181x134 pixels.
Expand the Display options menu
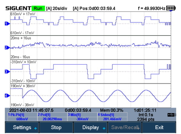tap(90, 127)
